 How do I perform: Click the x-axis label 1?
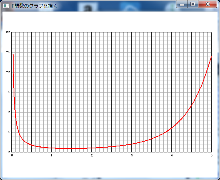(x=51, y=155)
